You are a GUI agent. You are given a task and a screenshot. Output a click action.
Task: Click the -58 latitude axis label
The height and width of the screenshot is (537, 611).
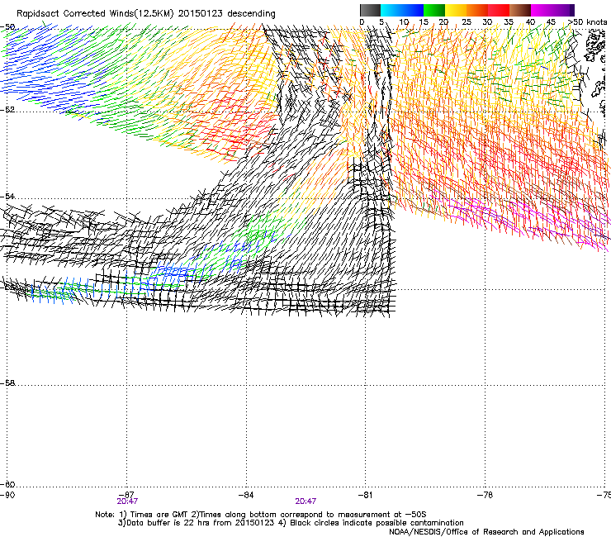point(7,383)
